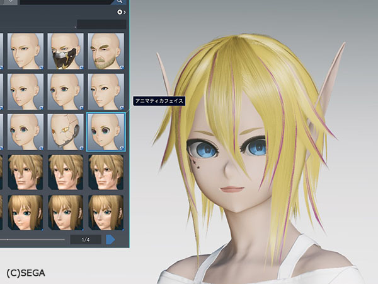Choose second-row first visible face with teal eyes

[x=25, y=92]
